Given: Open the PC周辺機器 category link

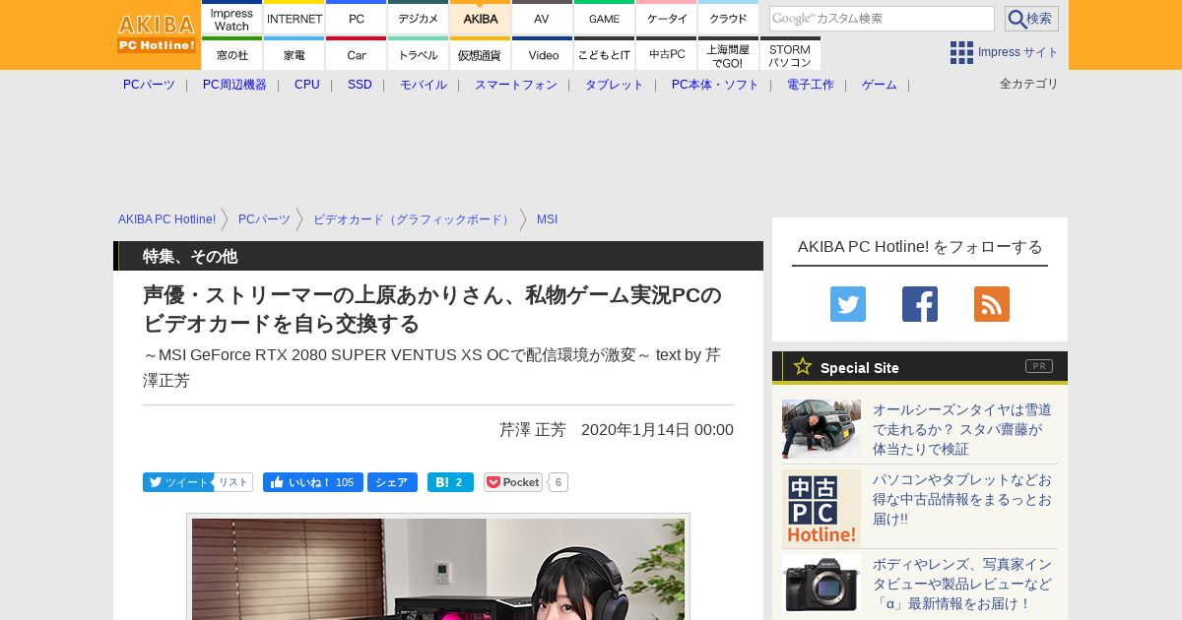Looking at the screenshot, I should (x=234, y=85).
